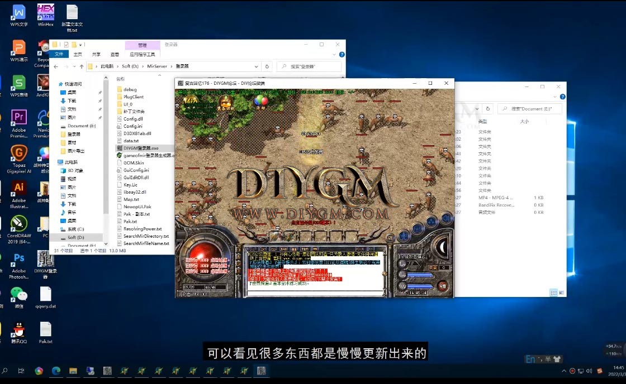Open CorelDRAW 2019 desktop shortcut

(19, 230)
